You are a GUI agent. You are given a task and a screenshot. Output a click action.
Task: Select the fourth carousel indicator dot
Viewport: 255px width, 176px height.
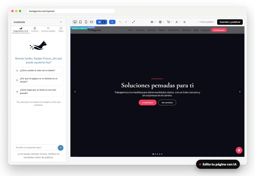point(159,154)
